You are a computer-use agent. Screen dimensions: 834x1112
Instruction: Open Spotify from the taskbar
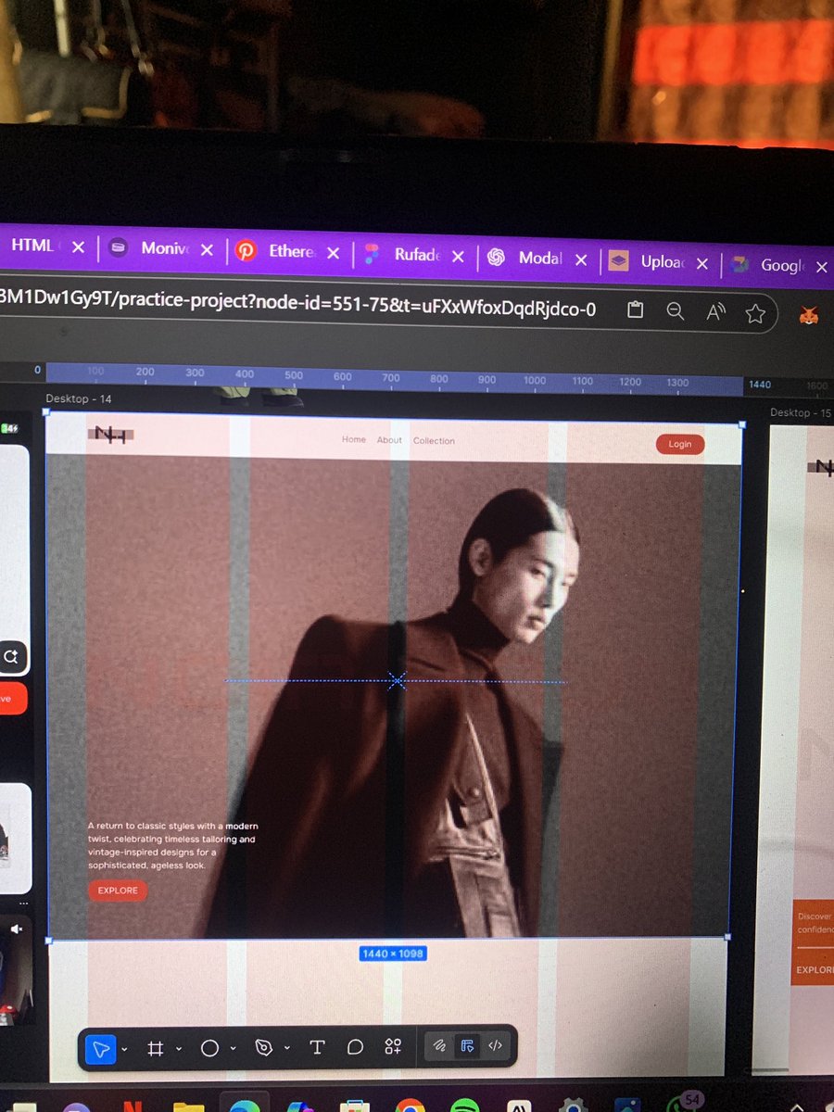[466, 1106]
